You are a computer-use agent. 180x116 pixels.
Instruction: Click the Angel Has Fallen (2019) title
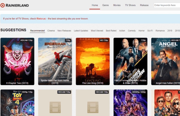tap(168, 83)
